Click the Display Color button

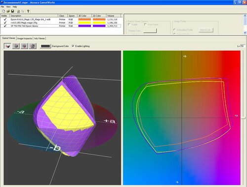tap(150, 31)
